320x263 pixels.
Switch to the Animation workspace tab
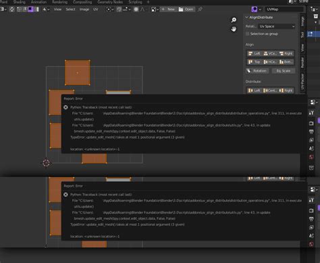(38, 2)
